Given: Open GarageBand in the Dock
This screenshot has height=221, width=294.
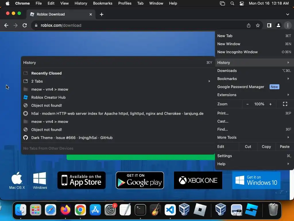Looking at the screenshot, I should click(x=155, y=210).
